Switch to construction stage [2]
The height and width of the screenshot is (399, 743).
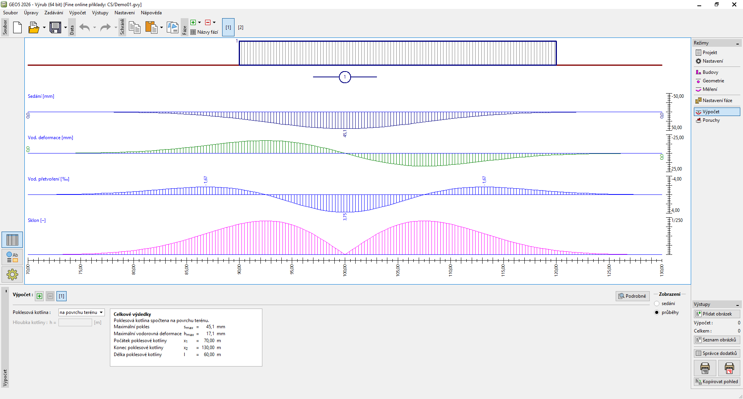click(x=241, y=27)
